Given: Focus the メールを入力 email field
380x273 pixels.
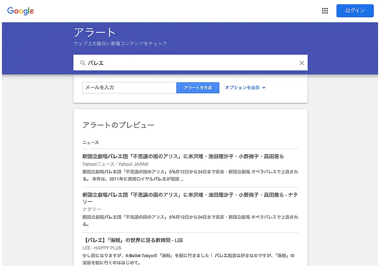Looking at the screenshot, I should point(130,88).
